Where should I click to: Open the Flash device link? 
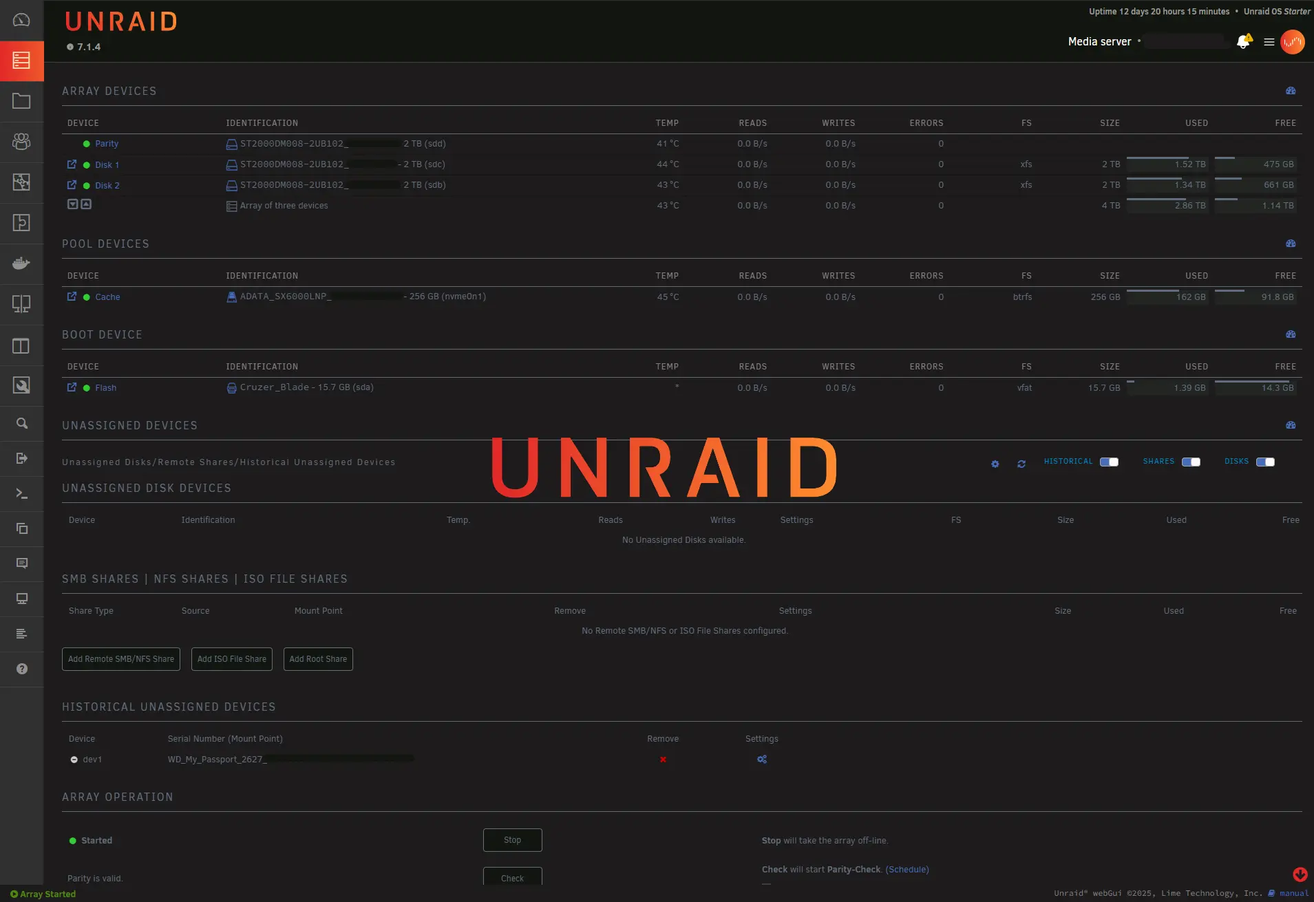pos(105,388)
